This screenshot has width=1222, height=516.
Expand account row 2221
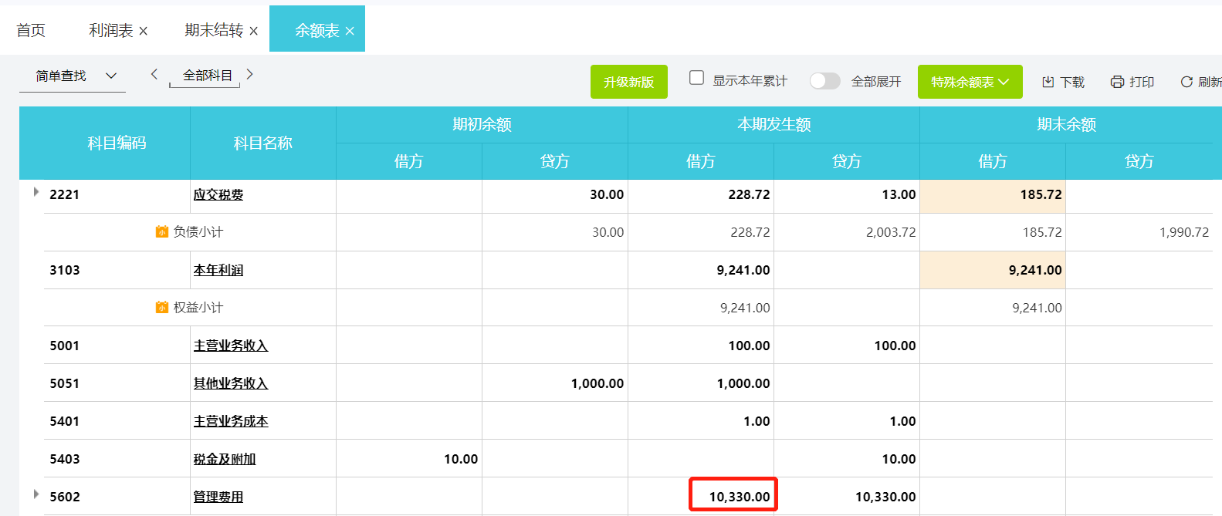pos(36,192)
